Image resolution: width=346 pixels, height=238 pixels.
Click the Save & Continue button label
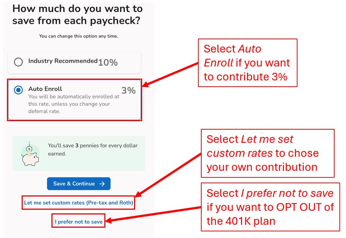[x=74, y=184]
